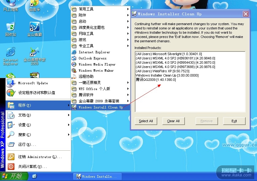Click the 开始 start button
This screenshot has width=257, height=181.
[x=14, y=176]
